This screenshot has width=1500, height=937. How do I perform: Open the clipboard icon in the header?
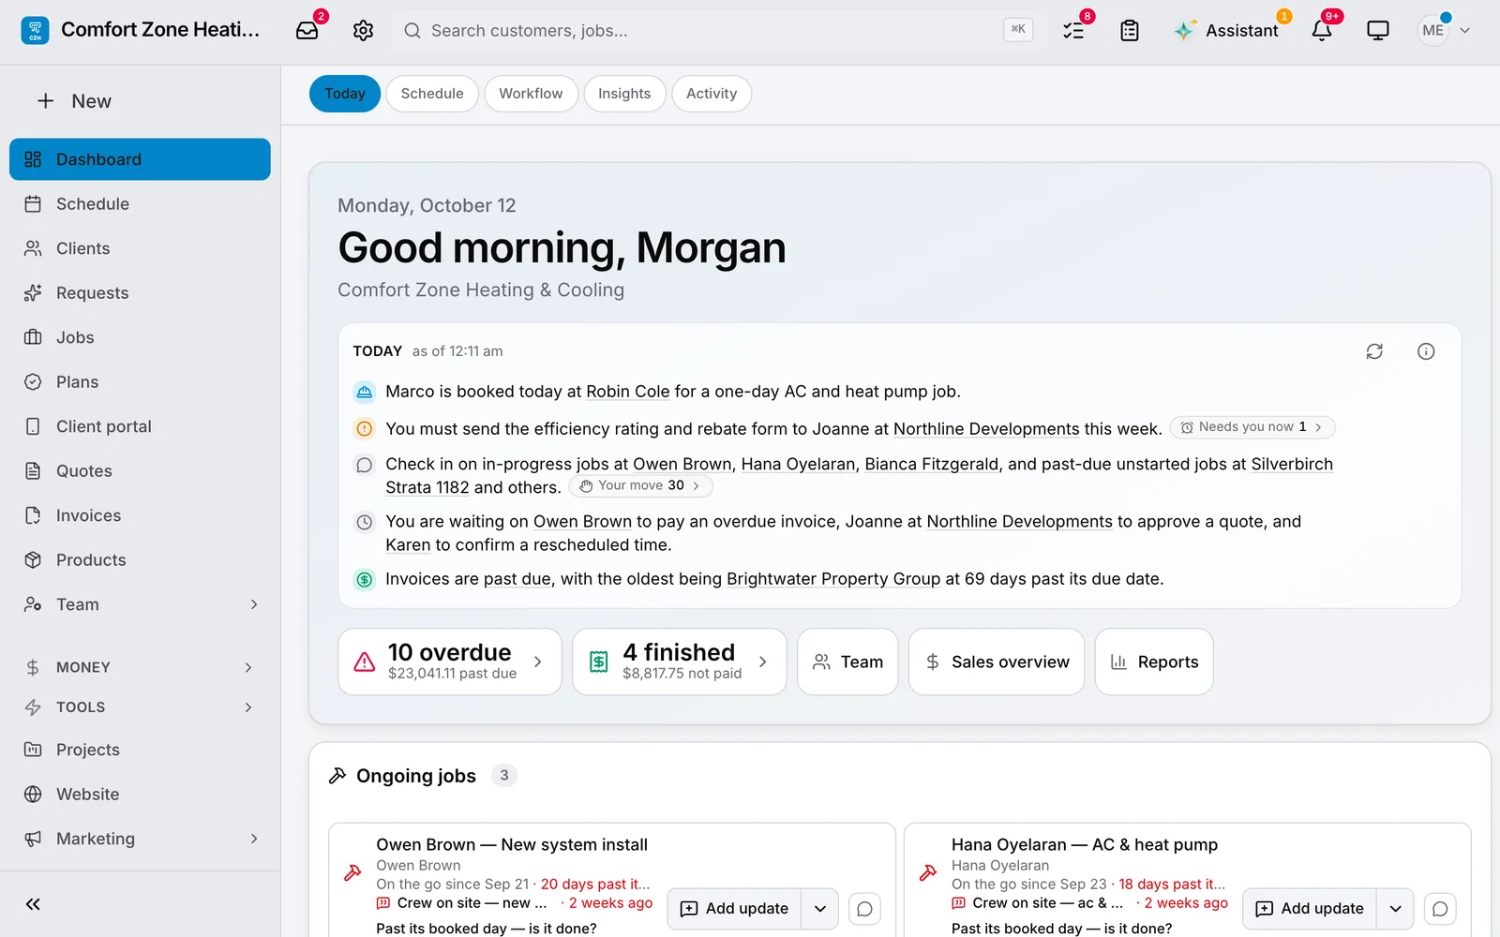pyautogui.click(x=1130, y=30)
